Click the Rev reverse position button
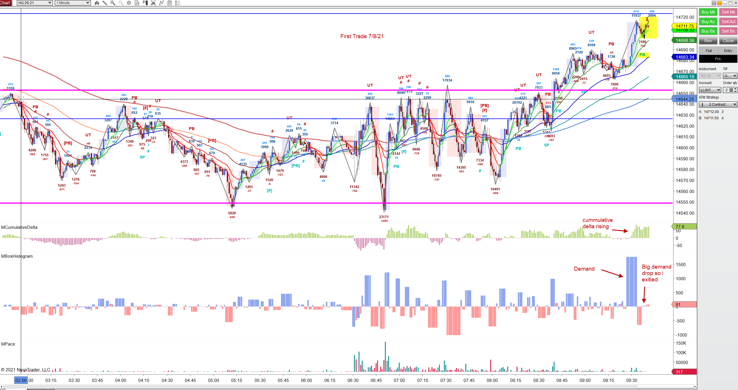 click(708, 41)
